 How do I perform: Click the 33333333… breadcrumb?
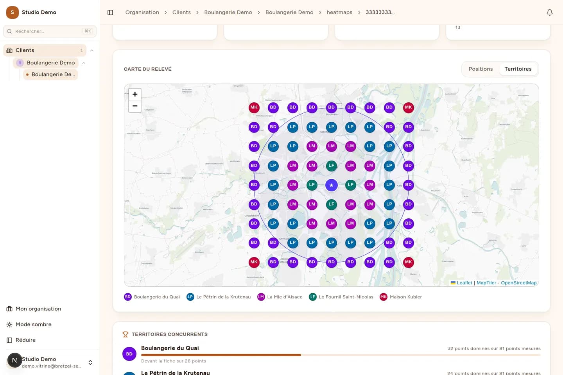coord(380,12)
